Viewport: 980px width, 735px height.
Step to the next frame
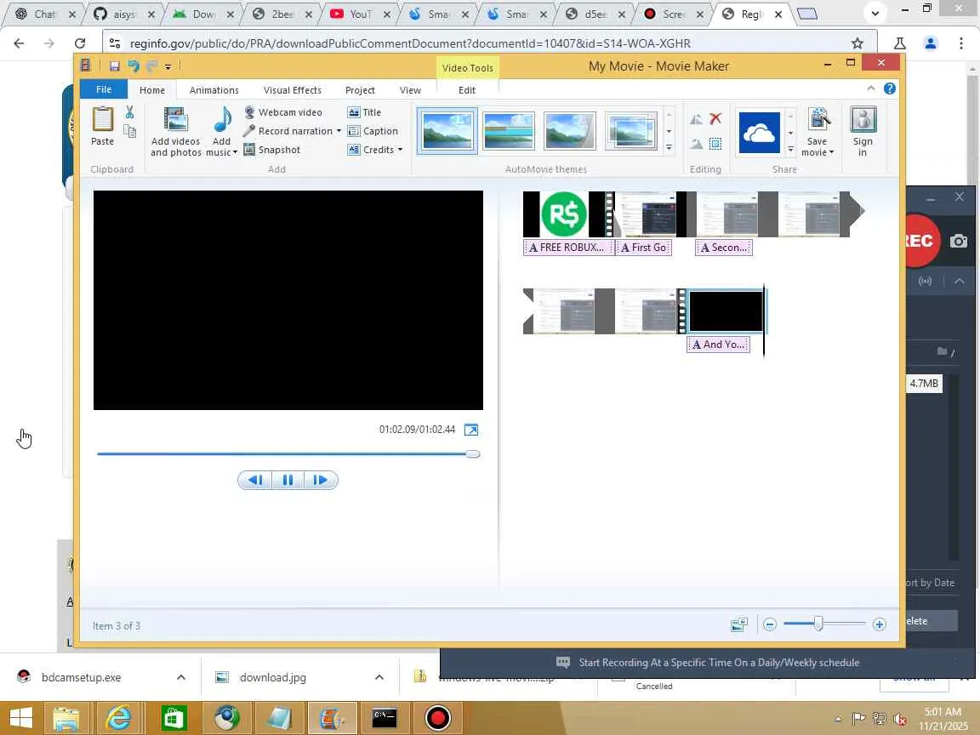(x=321, y=480)
